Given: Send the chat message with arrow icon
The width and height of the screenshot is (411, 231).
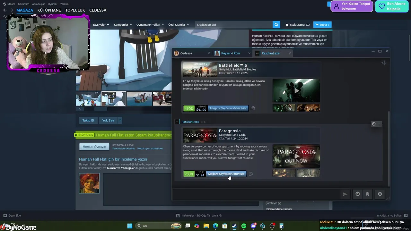Looking at the screenshot, I should pyautogui.click(x=345, y=194).
